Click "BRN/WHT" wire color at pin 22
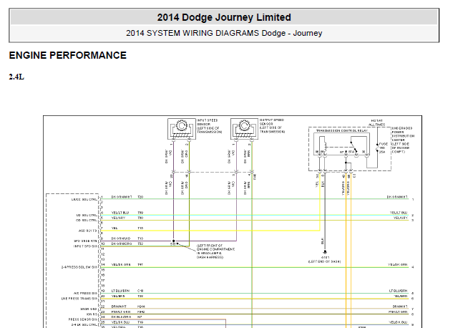 click(120, 307)
